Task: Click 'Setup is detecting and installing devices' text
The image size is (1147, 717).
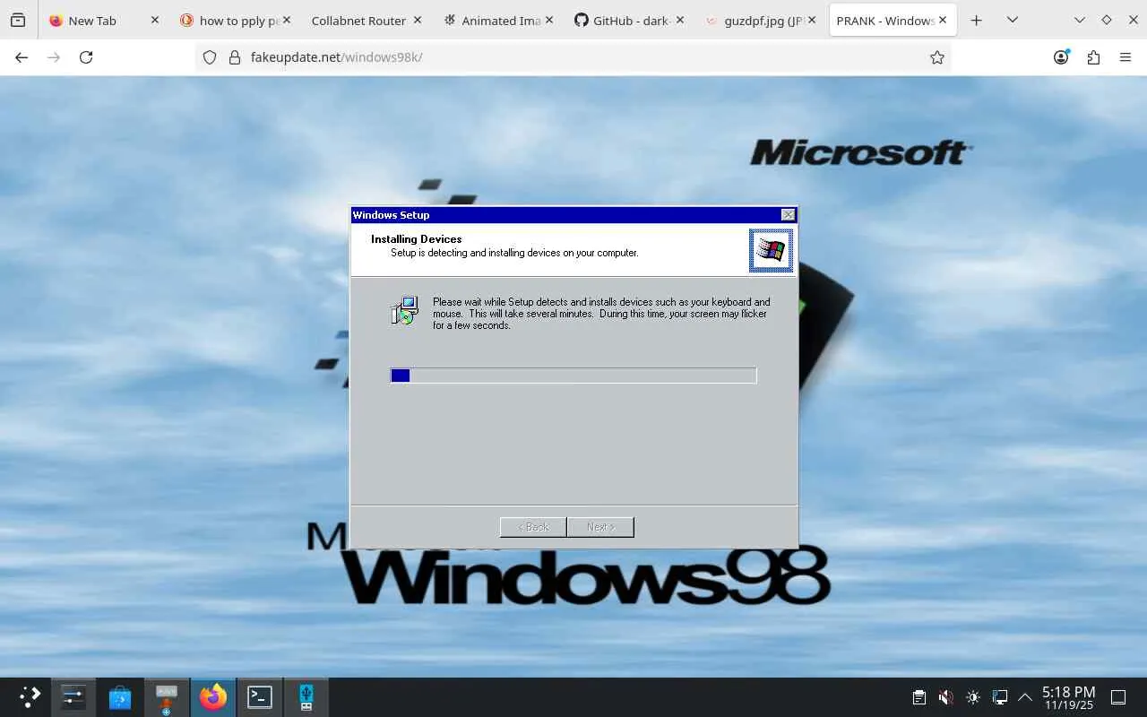Action: [514, 253]
